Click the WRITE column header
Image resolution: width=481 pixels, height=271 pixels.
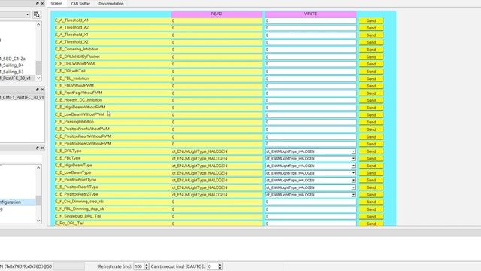310,14
